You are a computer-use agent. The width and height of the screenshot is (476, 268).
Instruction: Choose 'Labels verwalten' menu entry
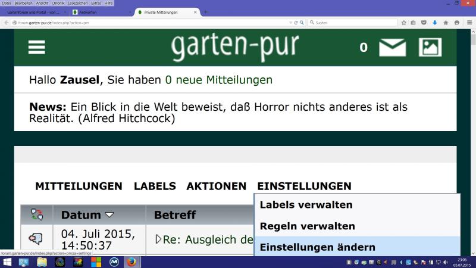(306, 205)
